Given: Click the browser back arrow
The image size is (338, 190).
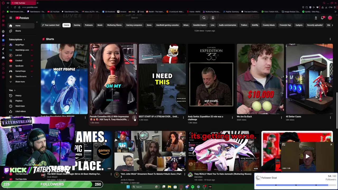Looking at the screenshot, I should 8,7.
